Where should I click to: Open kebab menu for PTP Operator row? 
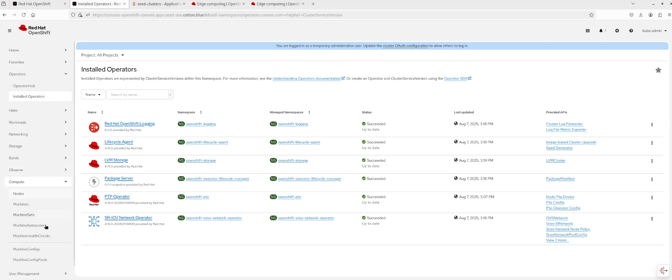pos(652,198)
